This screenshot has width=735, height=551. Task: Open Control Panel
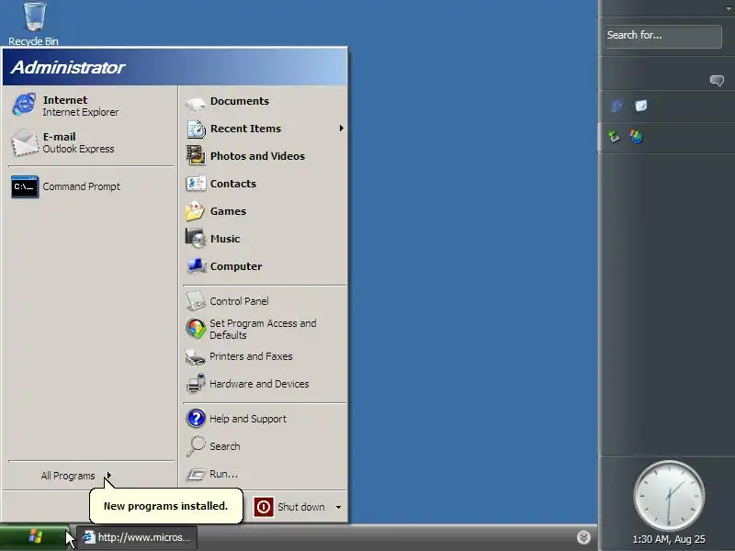[x=265, y=301]
